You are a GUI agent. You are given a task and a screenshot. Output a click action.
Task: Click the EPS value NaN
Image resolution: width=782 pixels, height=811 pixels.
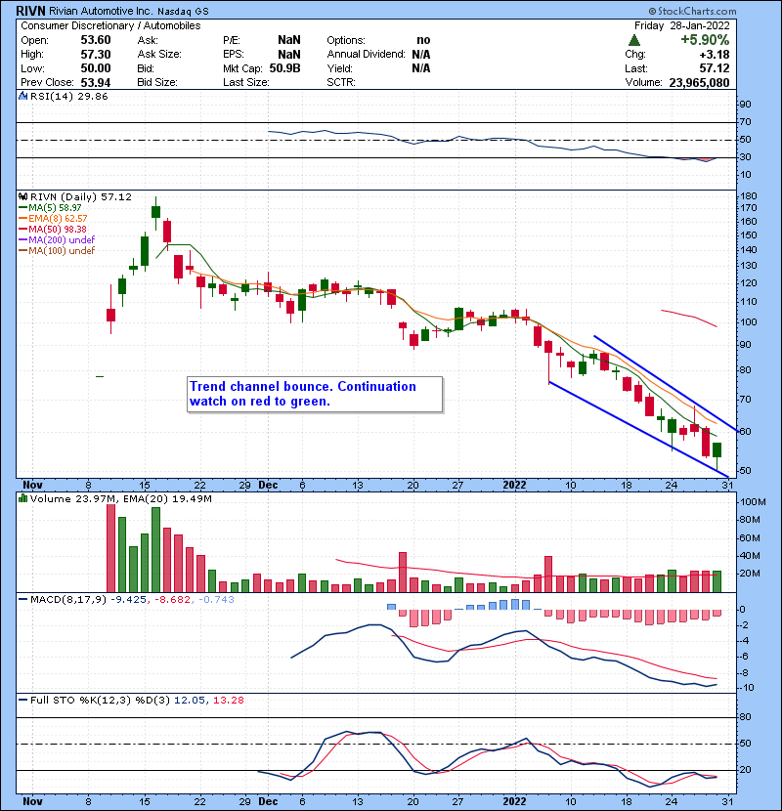click(x=288, y=55)
